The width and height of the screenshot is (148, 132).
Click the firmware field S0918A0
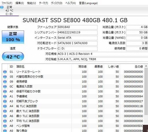(77, 27)
